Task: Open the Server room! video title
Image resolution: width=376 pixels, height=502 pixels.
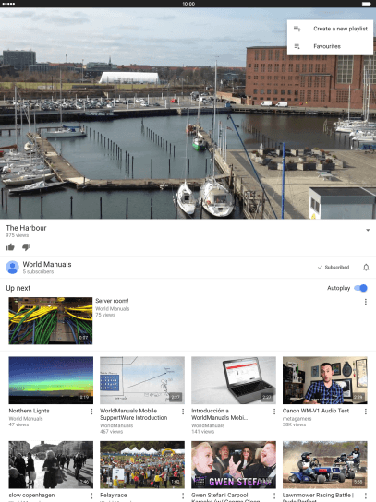Action: pos(112,301)
